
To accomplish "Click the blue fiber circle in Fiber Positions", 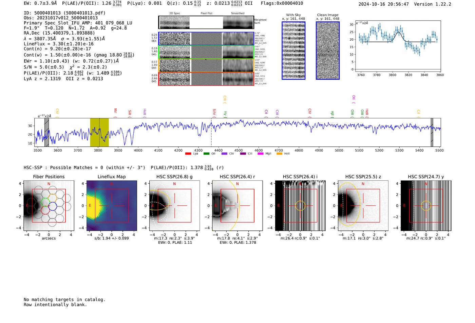I will [x=53, y=206].
